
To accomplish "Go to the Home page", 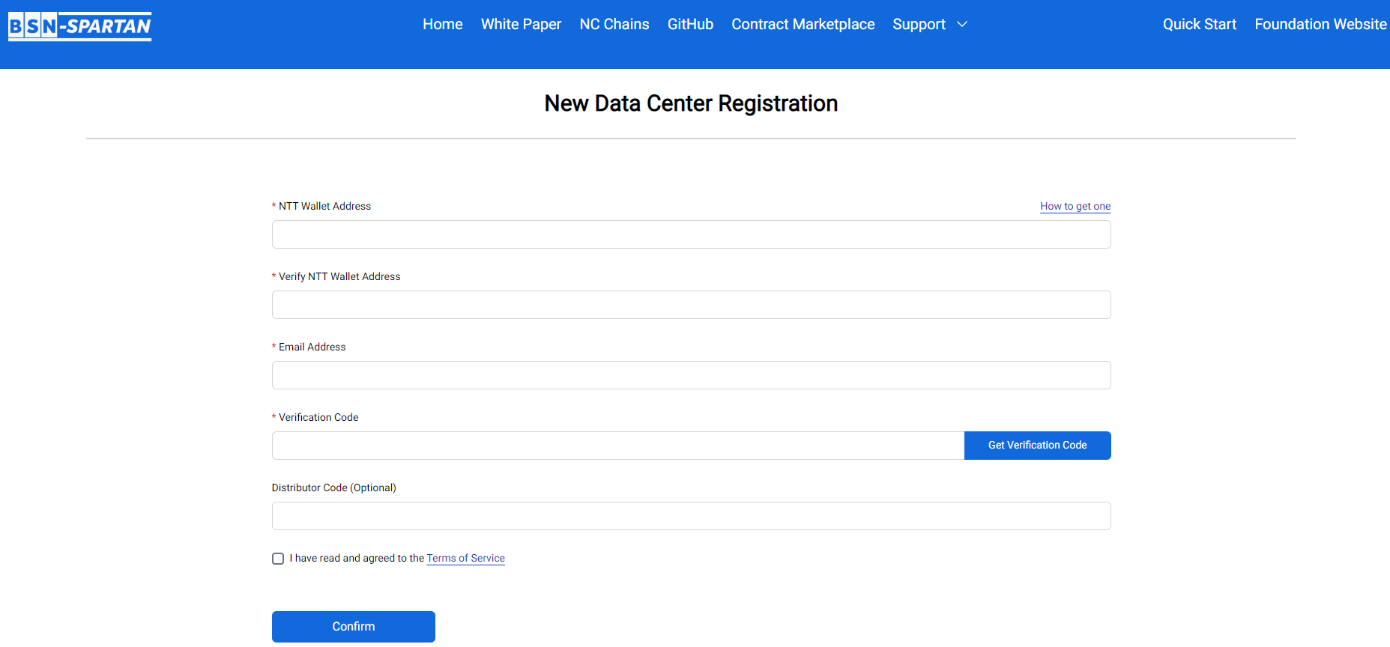I will click(x=442, y=25).
